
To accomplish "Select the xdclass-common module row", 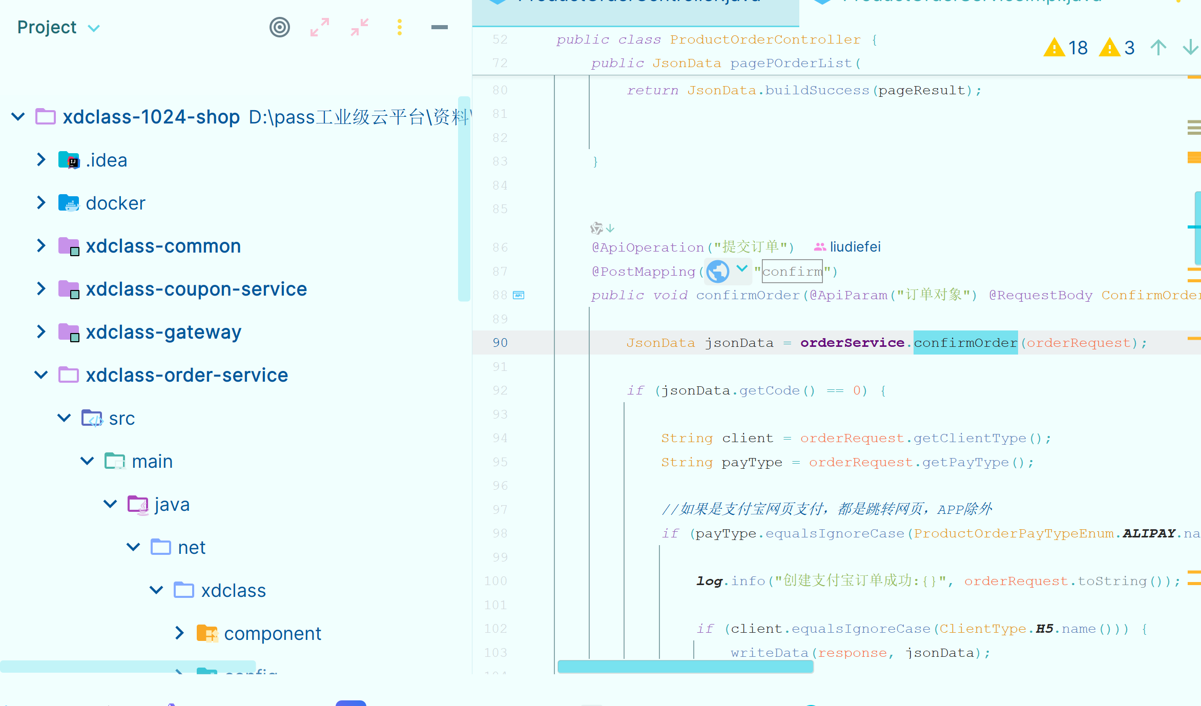I will coord(236,246).
